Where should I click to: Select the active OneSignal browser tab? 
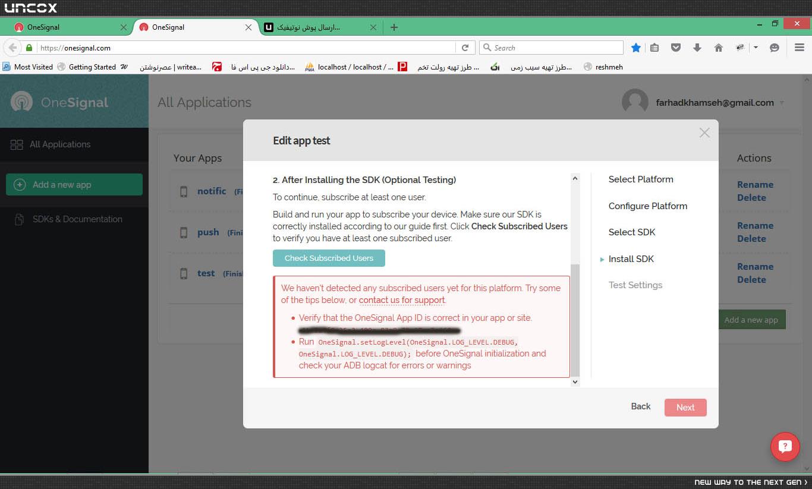point(195,27)
